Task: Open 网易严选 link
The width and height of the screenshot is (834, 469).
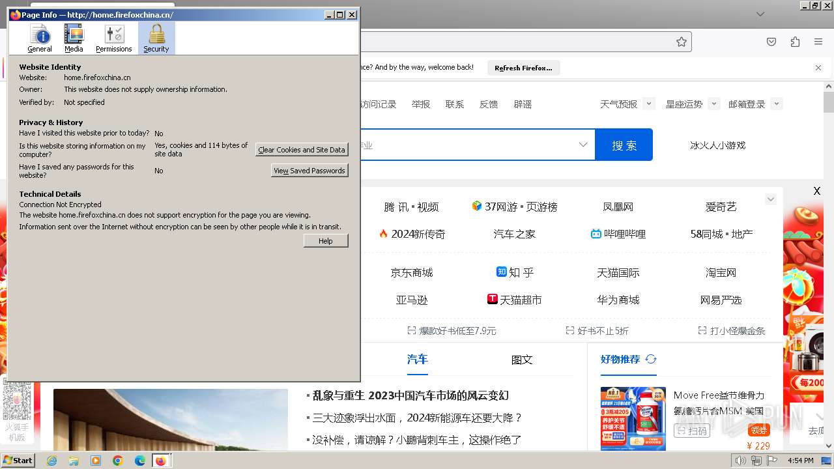Action: [721, 300]
